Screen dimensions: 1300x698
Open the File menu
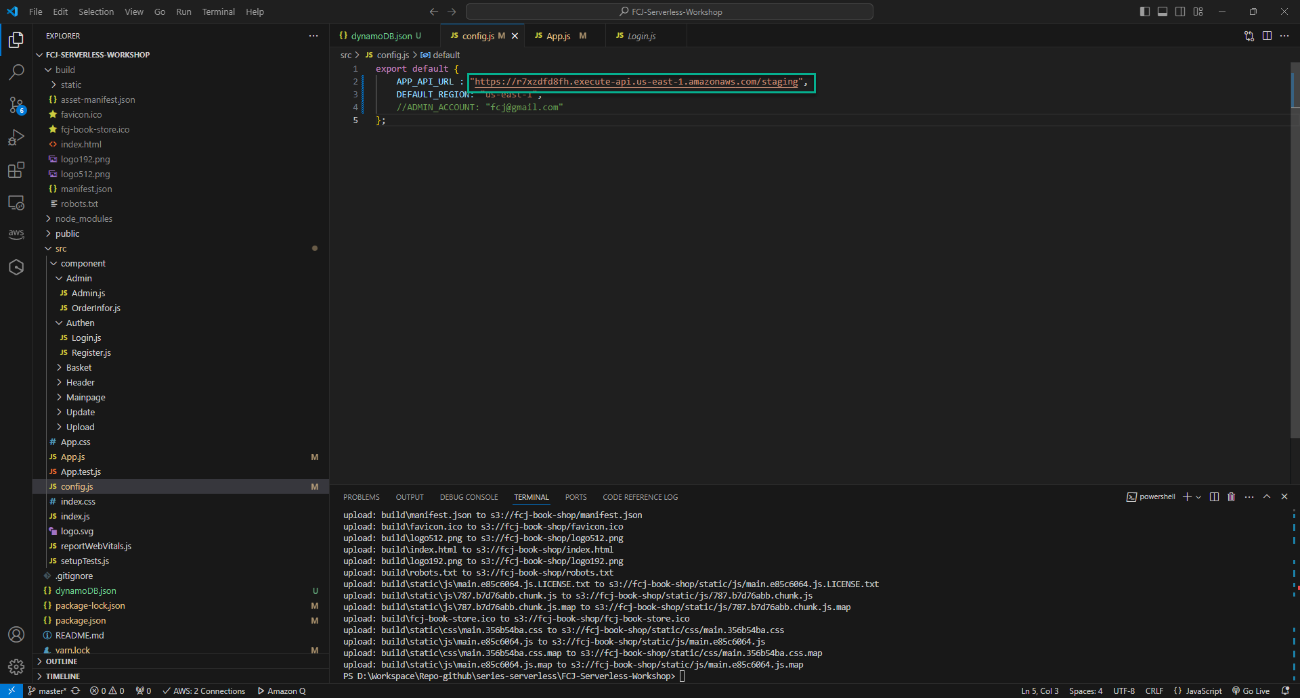pyautogui.click(x=36, y=11)
